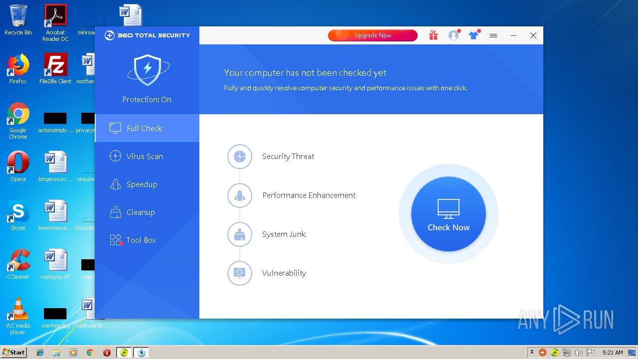This screenshot has width=638, height=359.
Task: Open the hamburger main menu
Action: [x=493, y=35]
